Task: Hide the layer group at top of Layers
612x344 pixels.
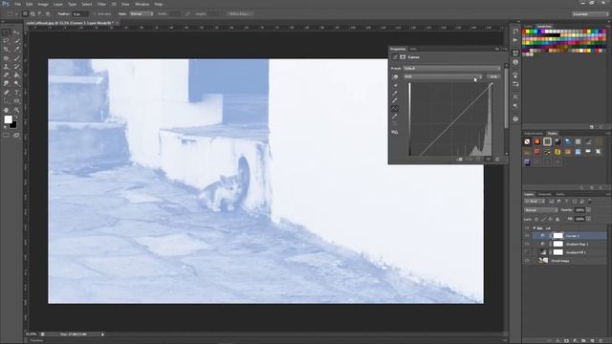Action: 527,228
